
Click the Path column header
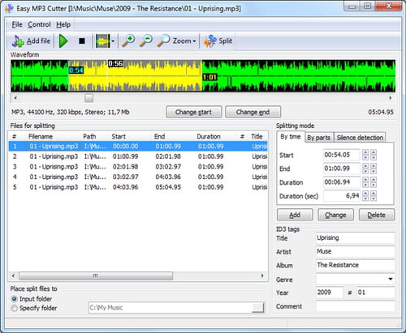point(89,136)
